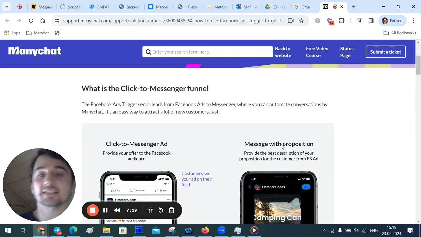This screenshot has height=237, width=421.
Task: Restart the recording with the circular arrow
Action: [x=161, y=210]
